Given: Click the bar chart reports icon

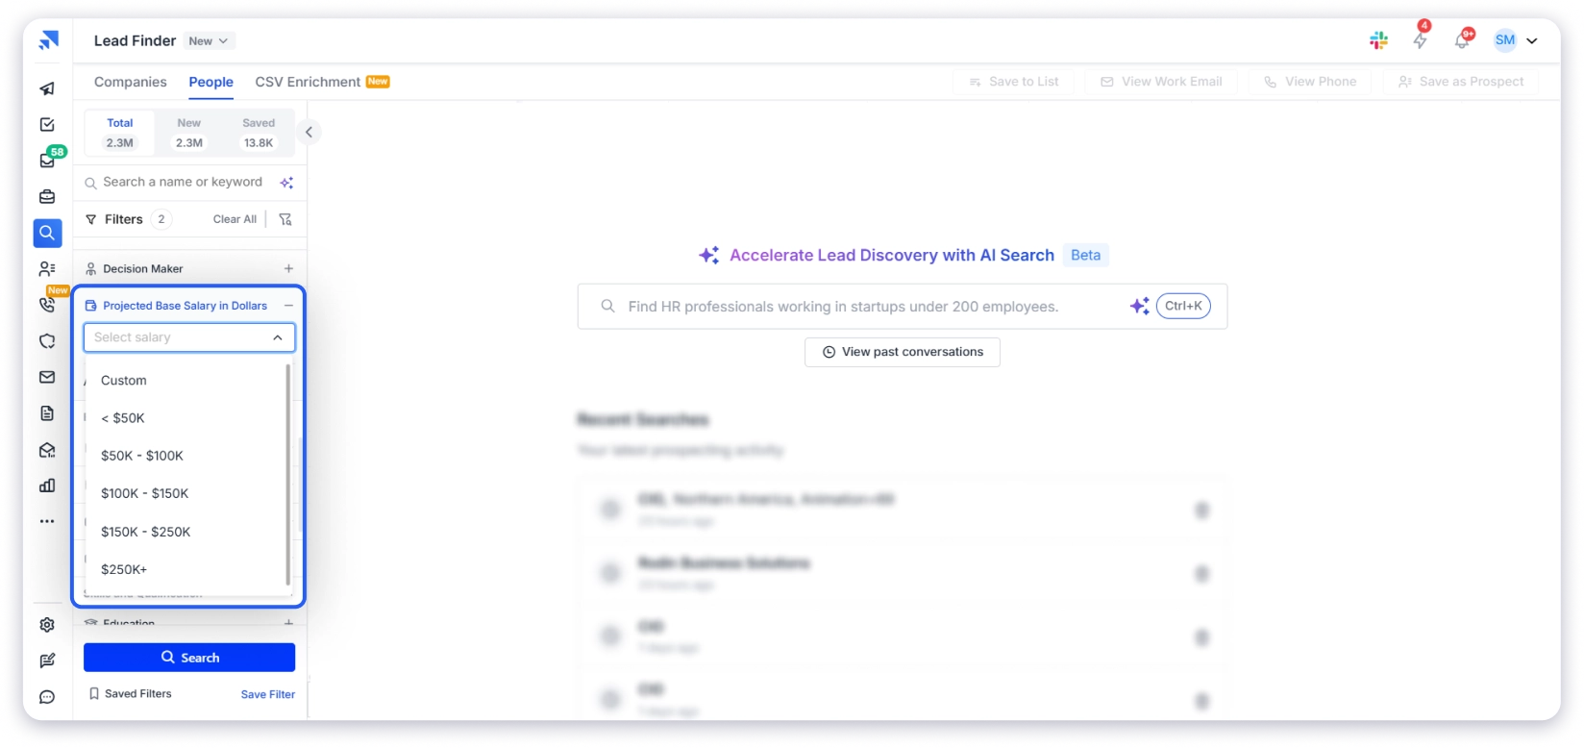Looking at the screenshot, I should click(x=47, y=486).
